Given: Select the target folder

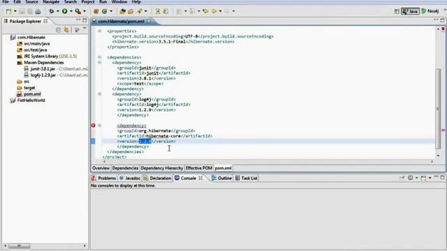Looking at the screenshot, I should click(29, 88).
